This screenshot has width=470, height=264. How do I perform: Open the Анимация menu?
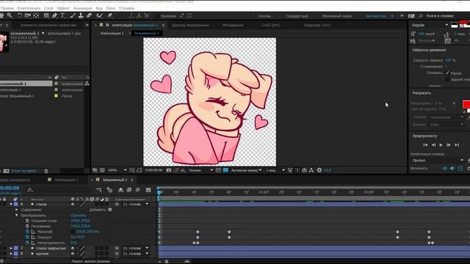coord(83,8)
